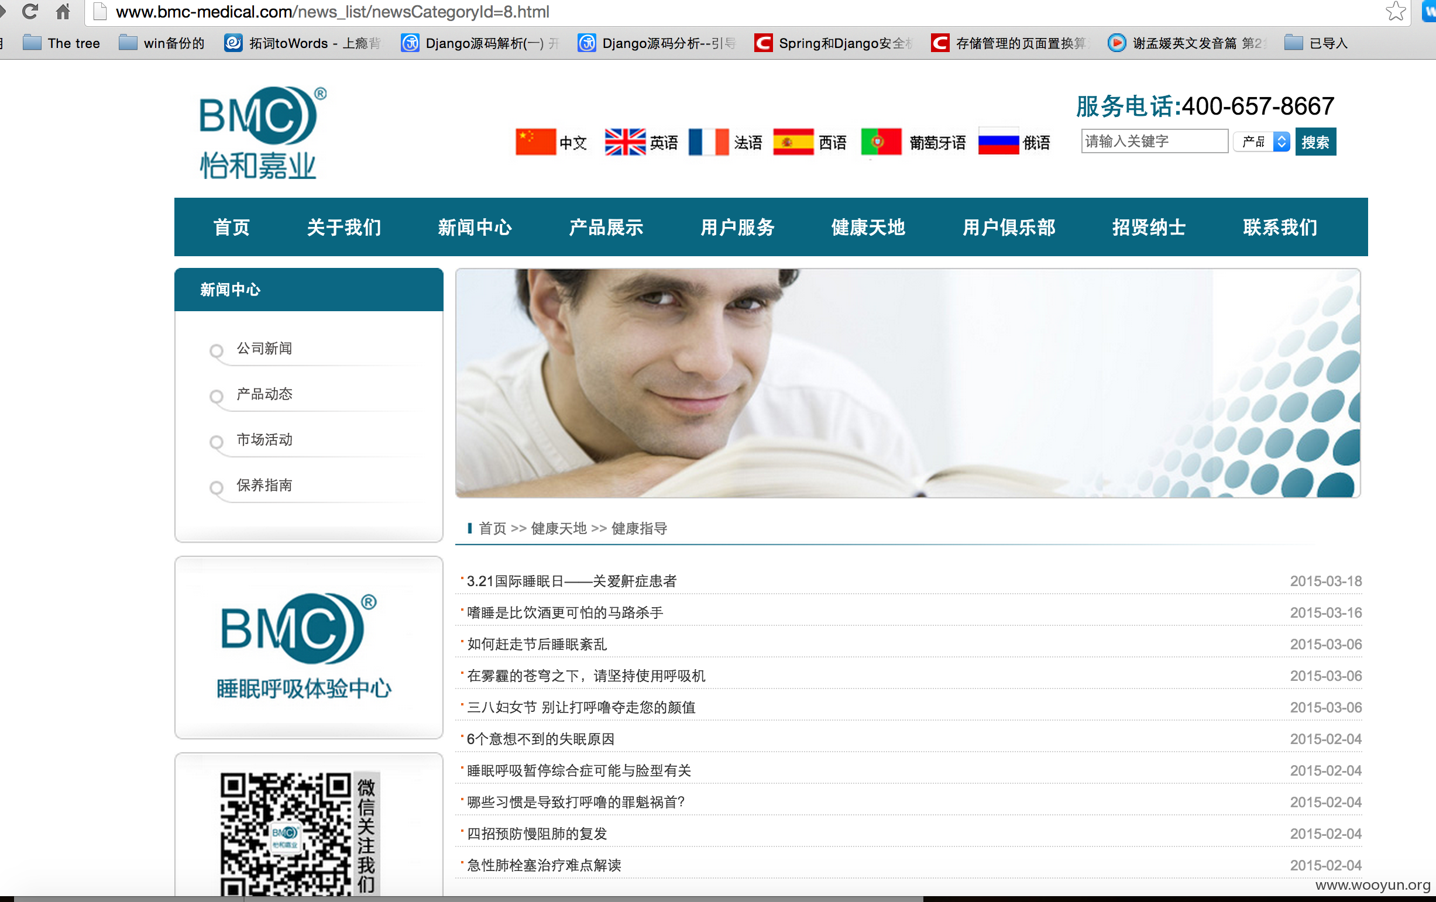Select 保养指南 sidebar option

coord(263,486)
